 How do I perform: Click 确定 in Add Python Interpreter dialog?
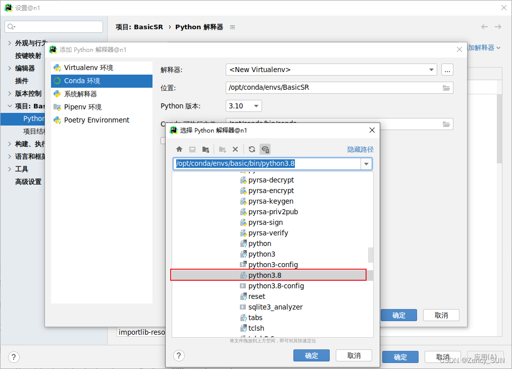click(x=399, y=315)
